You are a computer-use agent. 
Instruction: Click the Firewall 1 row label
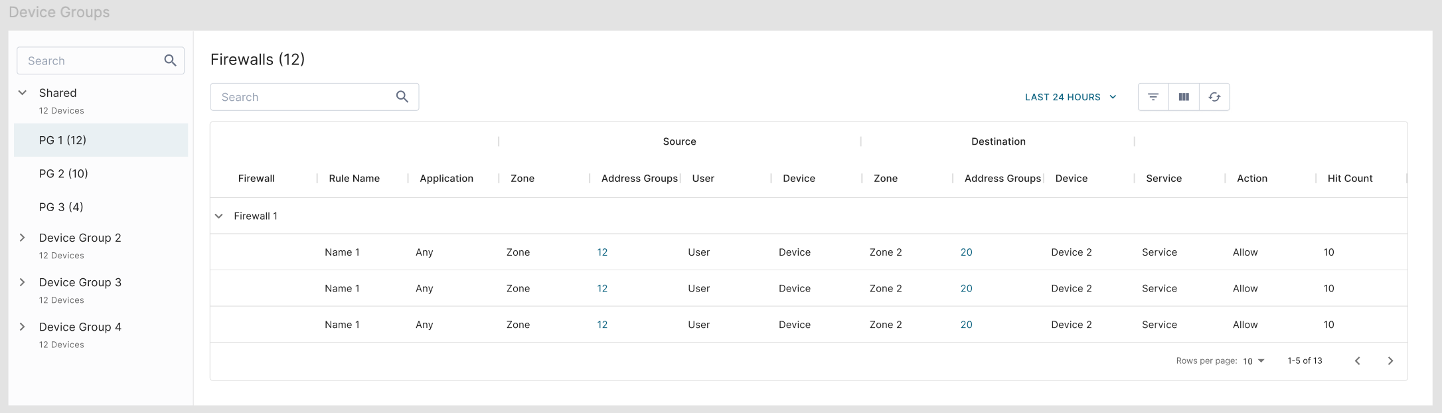[x=256, y=216]
